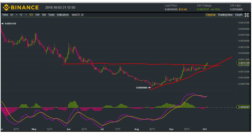The image size is (252, 133).
Task: Switch to the Depth chart tab
Action: [239, 15]
